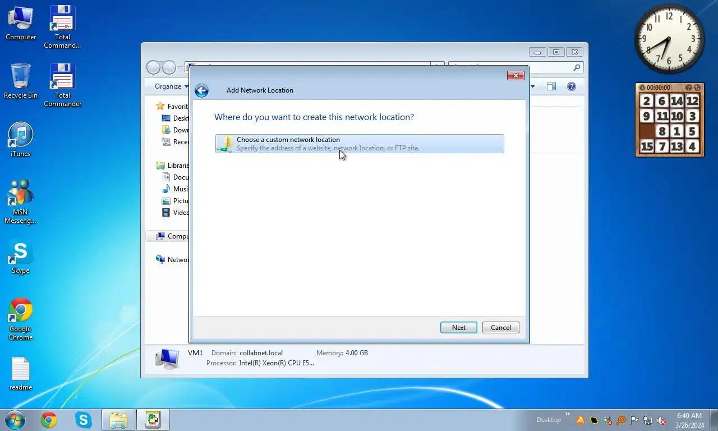Open Documents library in sidebar
Screen dimensions: 718x431
(x=175, y=177)
